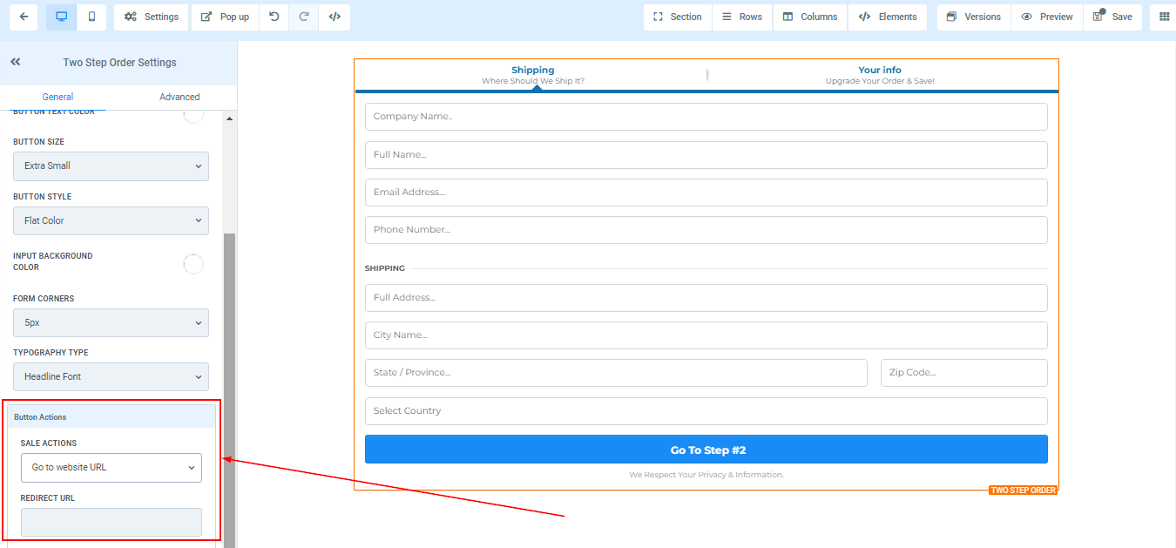The height and width of the screenshot is (548, 1176).
Task: Redo the last change
Action: click(304, 17)
